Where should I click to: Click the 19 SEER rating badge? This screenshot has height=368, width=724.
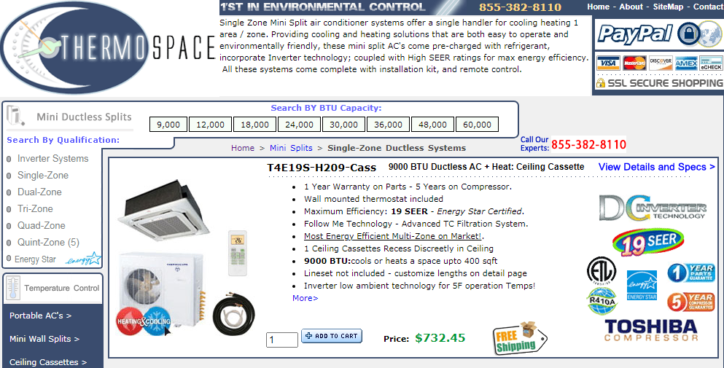pyautogui.click(x=648, y=243)
